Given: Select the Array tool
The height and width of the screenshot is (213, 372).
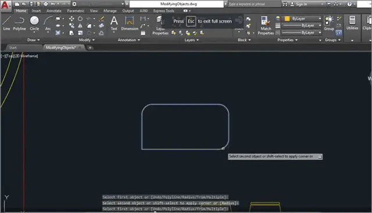Looking at the screenshot, I should pyautogui.click(x=89, y=33).
